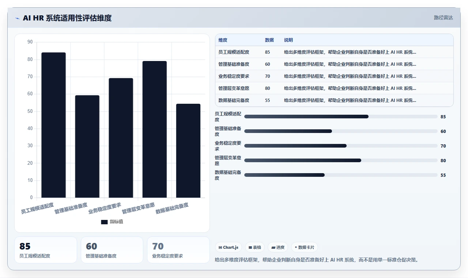
Task: Click the 路径雷达 label in header
Action: (x=443, y=18)
